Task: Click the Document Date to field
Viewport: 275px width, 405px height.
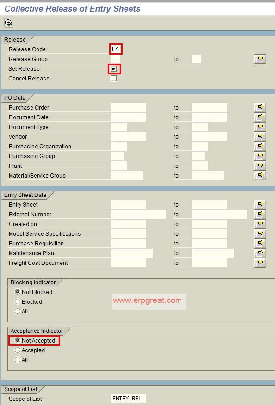Action: tap(210, 117)
